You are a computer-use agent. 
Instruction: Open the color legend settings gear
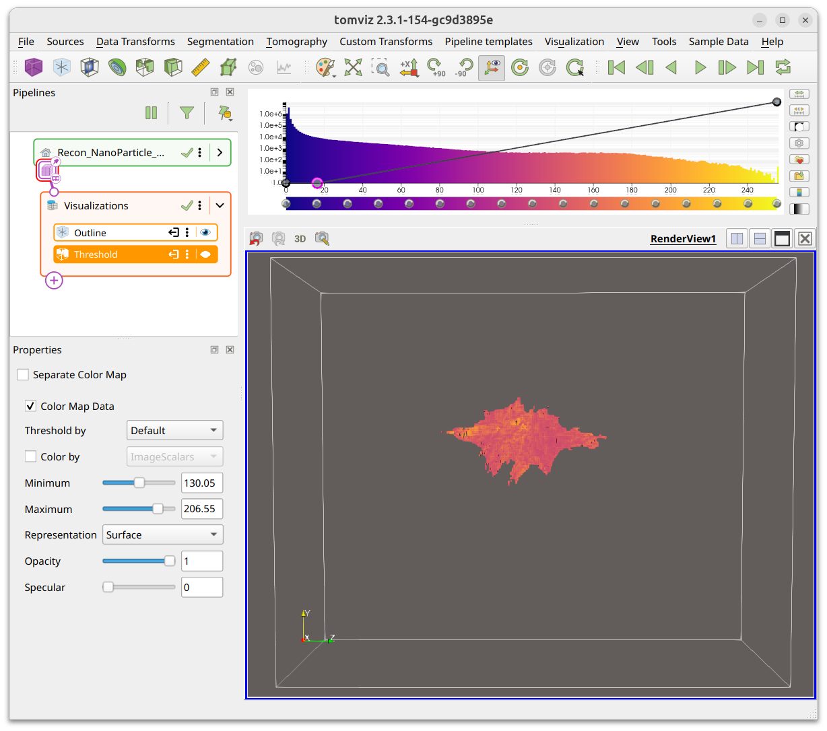click(x=799, y=143)
